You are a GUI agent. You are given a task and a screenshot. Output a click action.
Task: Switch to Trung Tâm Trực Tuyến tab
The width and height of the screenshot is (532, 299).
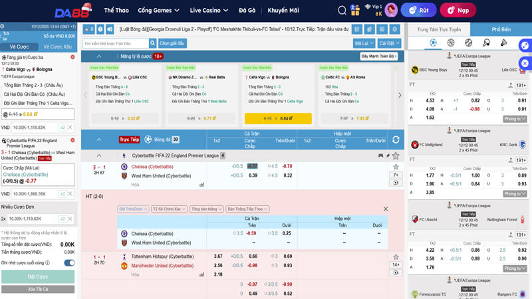[x=439, y=29]
